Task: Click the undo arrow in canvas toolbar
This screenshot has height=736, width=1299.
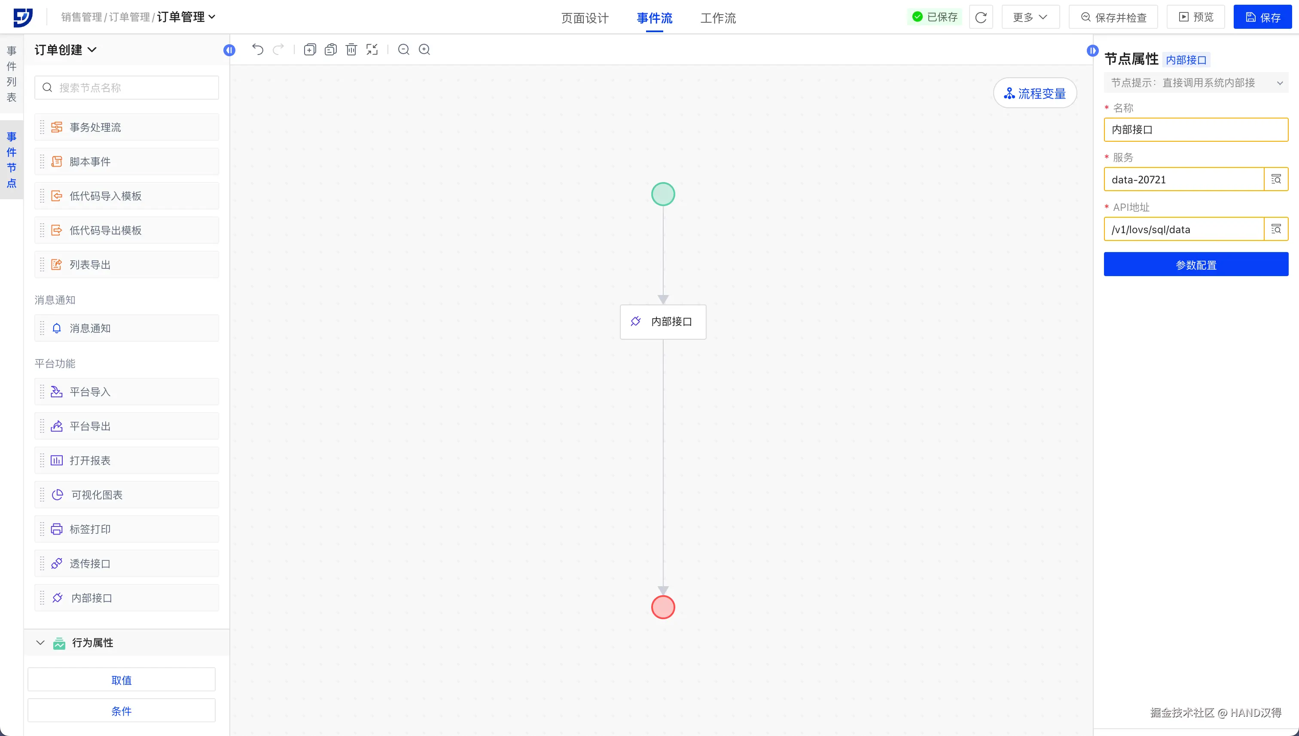Action: tap(257, 49)
